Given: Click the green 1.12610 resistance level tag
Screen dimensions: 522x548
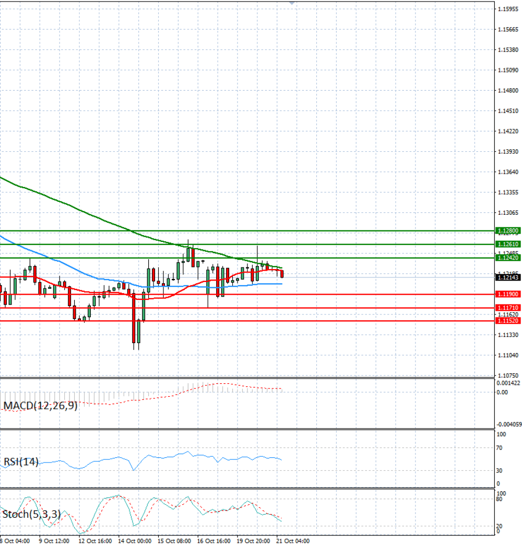Looking at the screenshot, I should 508,244.
